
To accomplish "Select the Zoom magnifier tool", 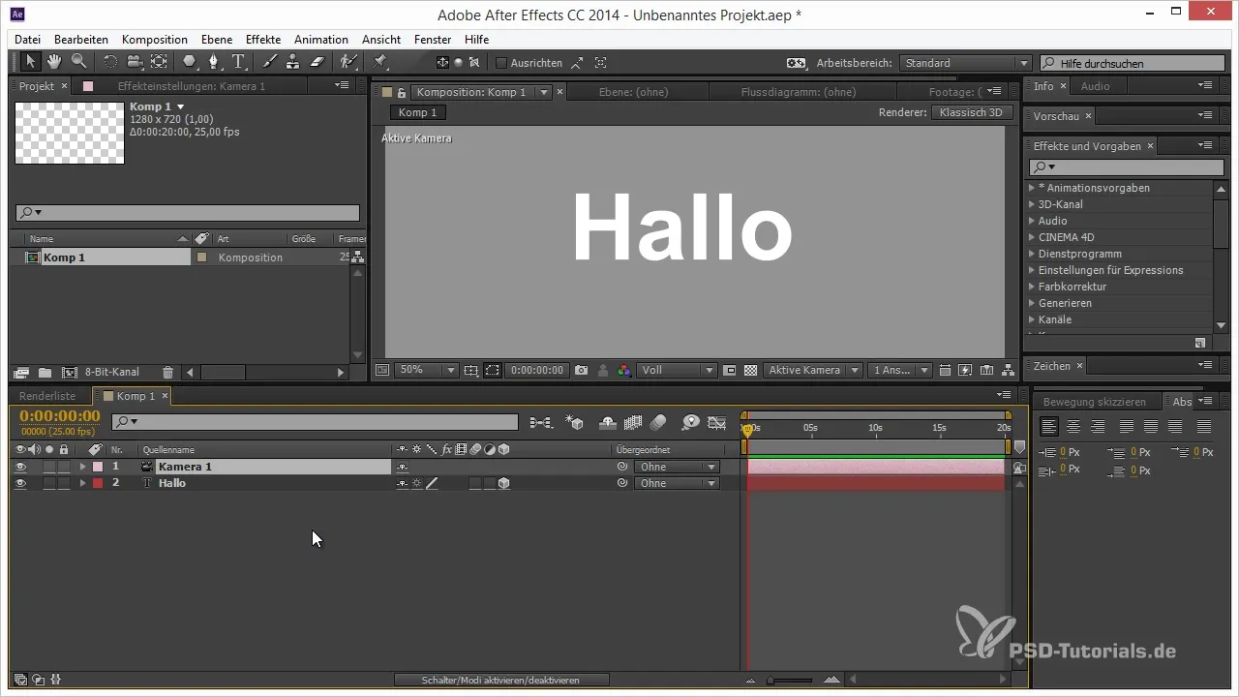I will click(77, 62).
